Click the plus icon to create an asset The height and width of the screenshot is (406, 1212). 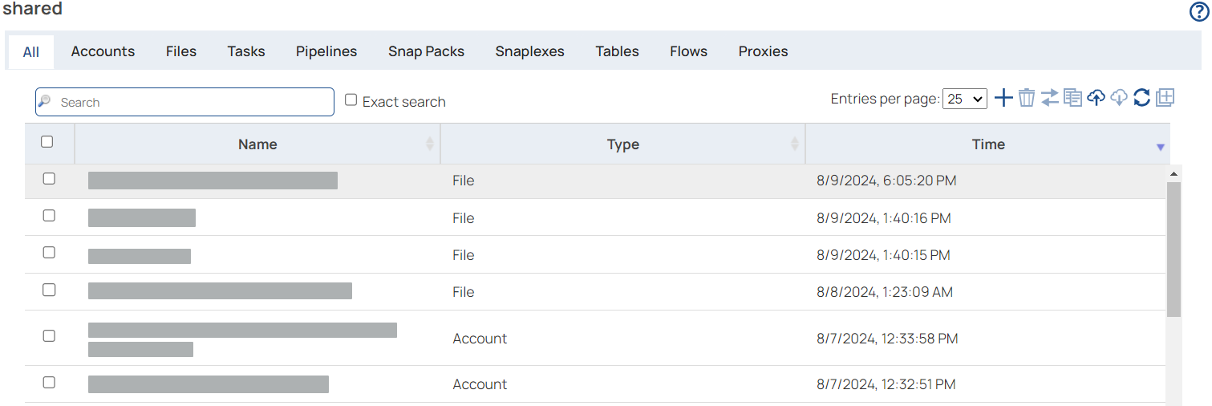[x=1003, y=98]
